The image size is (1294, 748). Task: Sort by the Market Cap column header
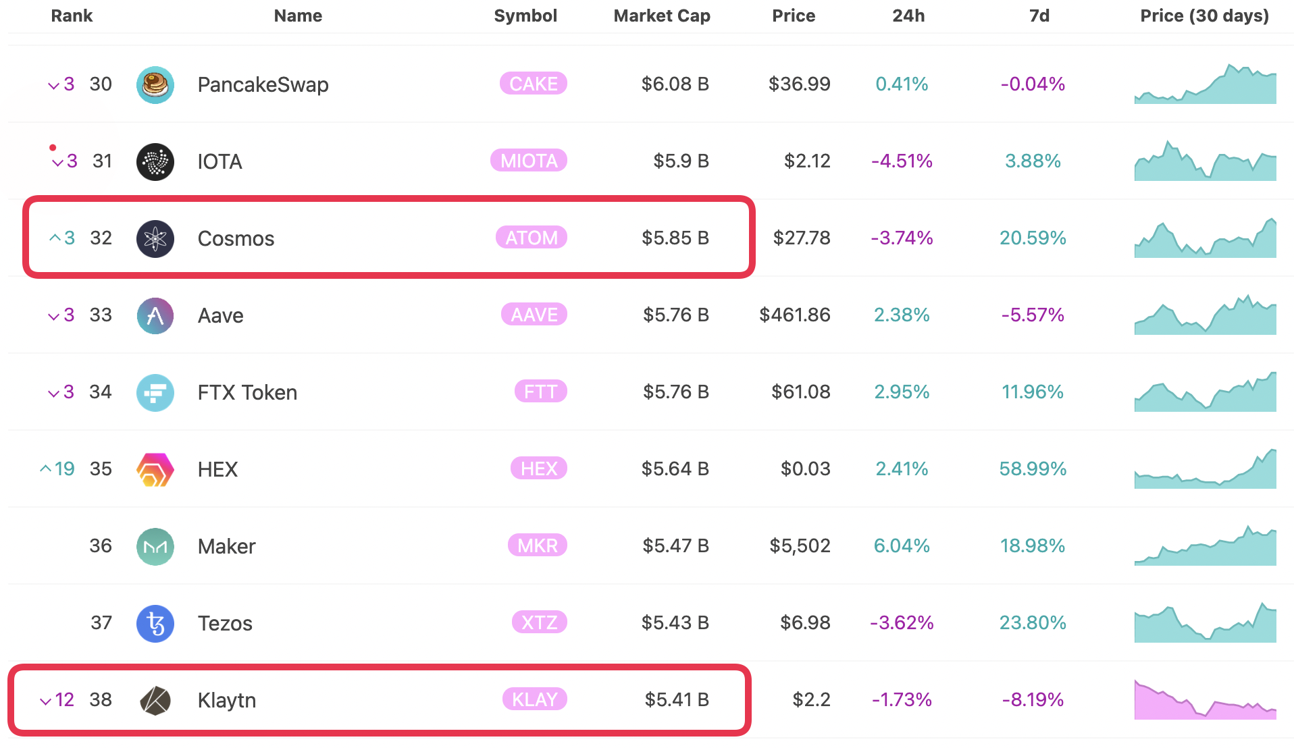(661, 16)
